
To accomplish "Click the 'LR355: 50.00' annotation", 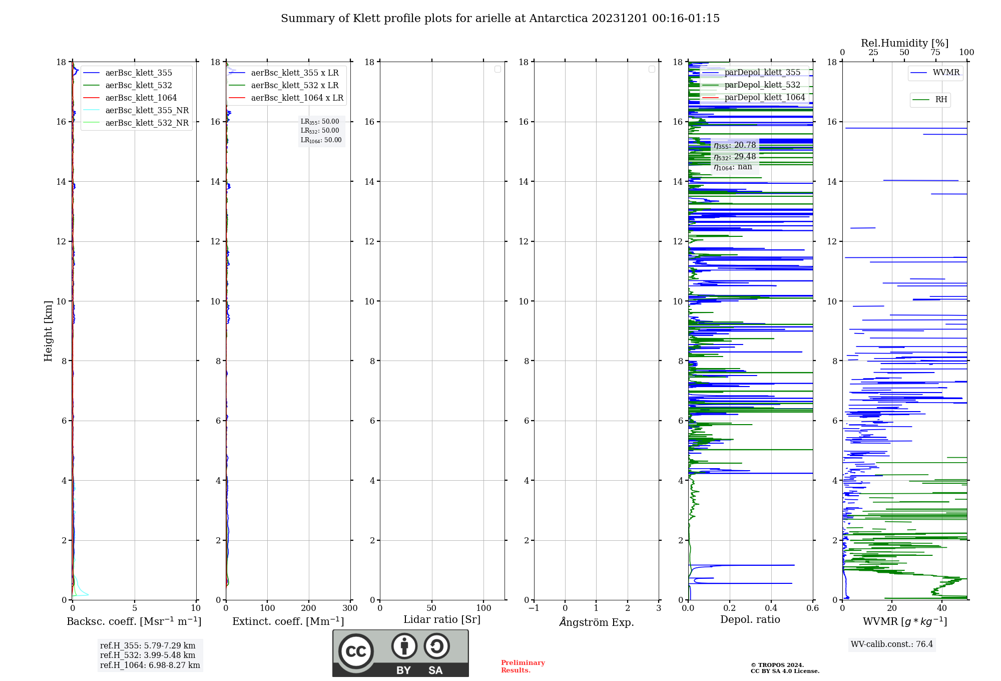I will (x=320, y=122).
